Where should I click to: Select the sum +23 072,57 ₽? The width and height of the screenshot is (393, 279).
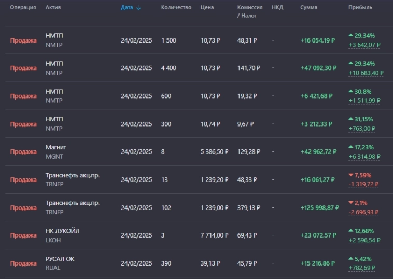tap(318, 235)
